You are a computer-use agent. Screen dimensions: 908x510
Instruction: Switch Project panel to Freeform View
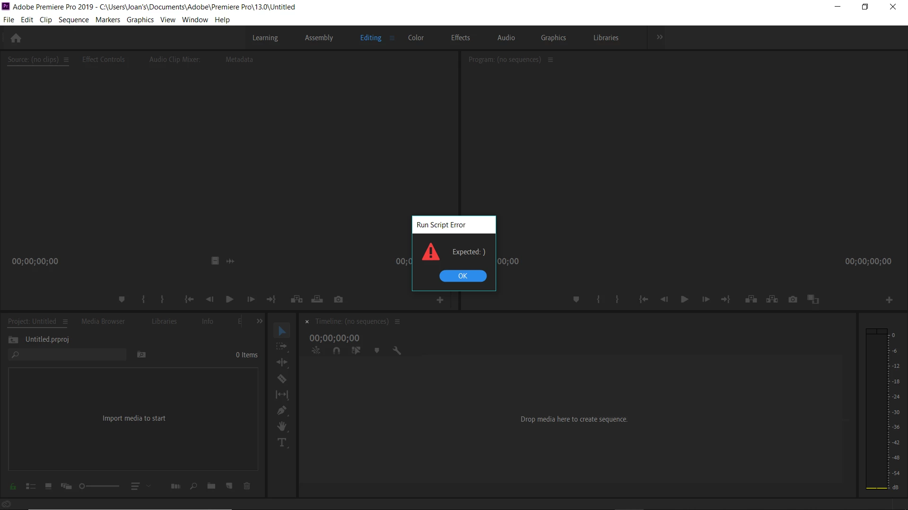66,486
